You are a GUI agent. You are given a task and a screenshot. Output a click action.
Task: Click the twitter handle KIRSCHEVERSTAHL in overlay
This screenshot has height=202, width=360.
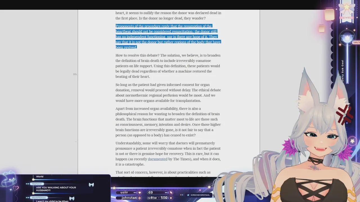[x=200, y=195]
